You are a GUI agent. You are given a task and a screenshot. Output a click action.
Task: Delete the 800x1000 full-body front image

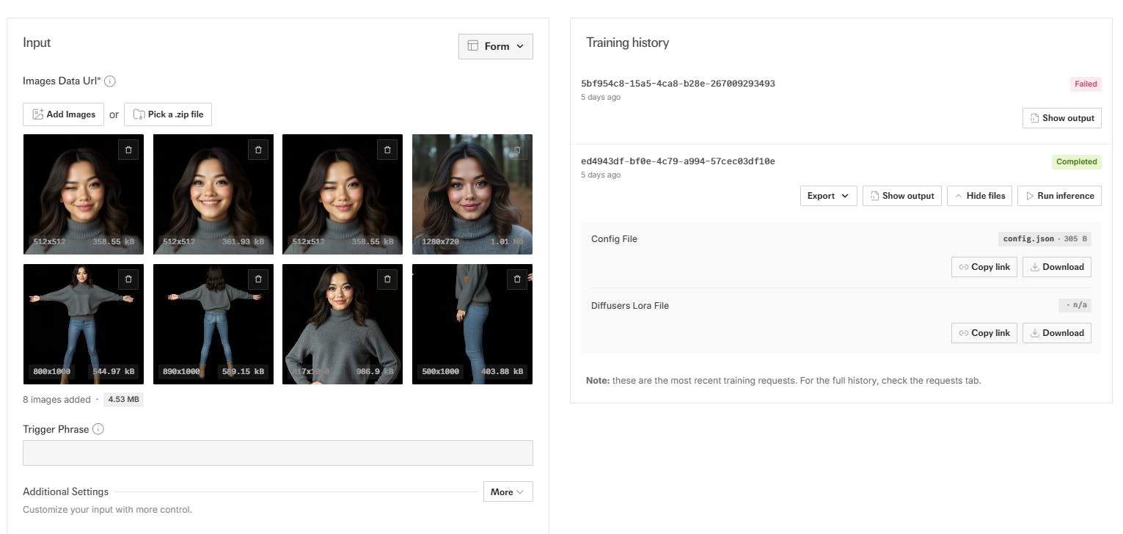(128, 279)
